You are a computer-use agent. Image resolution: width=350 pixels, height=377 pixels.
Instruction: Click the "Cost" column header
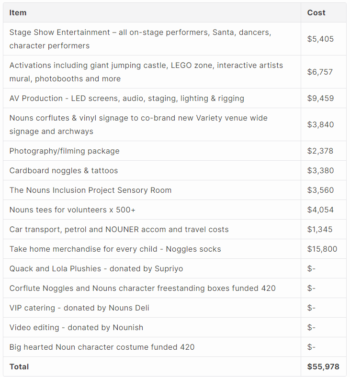click(x=316, y=13)
